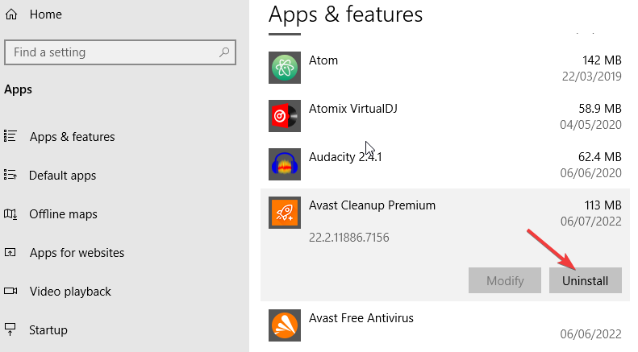Click the Video playback camera icon
This screenshot has height=352, width=638.
tap(10, 292)
